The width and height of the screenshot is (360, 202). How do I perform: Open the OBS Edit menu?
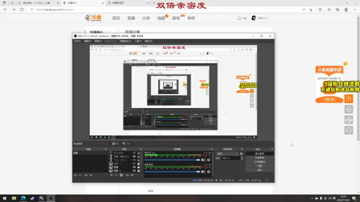pos(87,41)
